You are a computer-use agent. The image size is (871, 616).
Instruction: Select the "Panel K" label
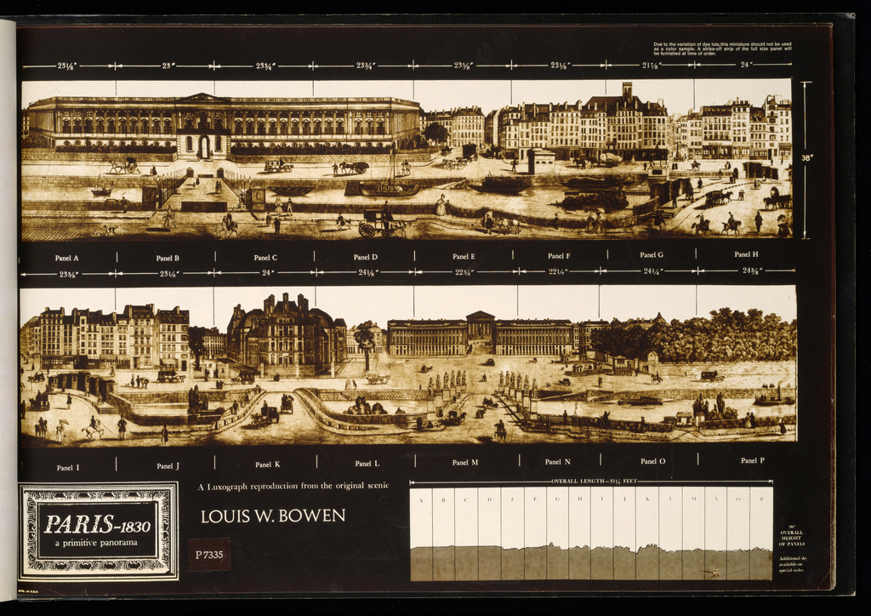point(268,465)
